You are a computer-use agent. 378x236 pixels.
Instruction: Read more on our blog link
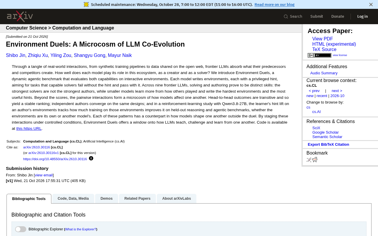pyautogui.click(x=274, y=4)
